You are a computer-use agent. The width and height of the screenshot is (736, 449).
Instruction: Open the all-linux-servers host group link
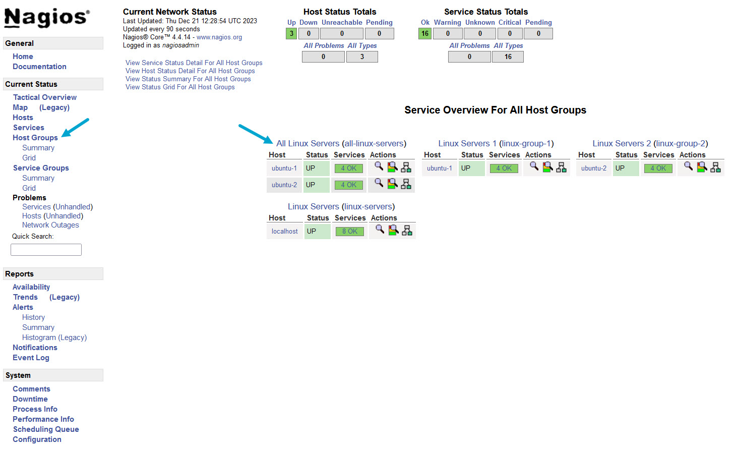[x=374, y=143]
